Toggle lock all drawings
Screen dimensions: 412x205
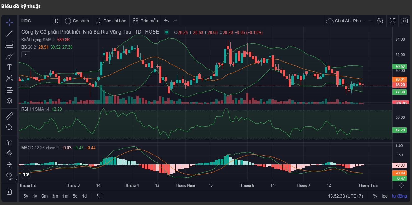tap(9, 165)
